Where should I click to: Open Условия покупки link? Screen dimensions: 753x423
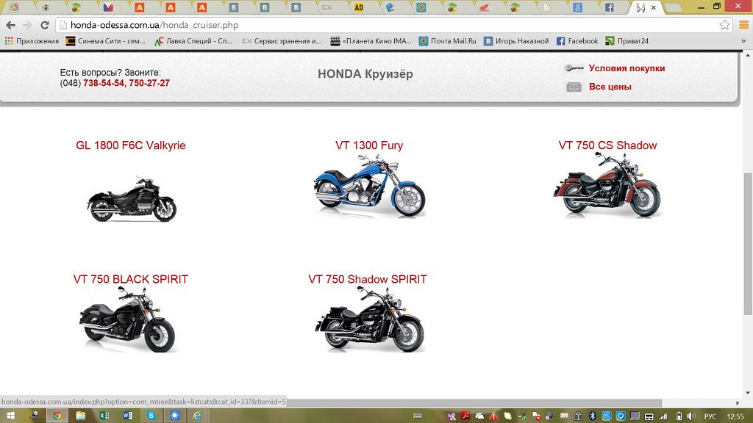click(627, 68)
